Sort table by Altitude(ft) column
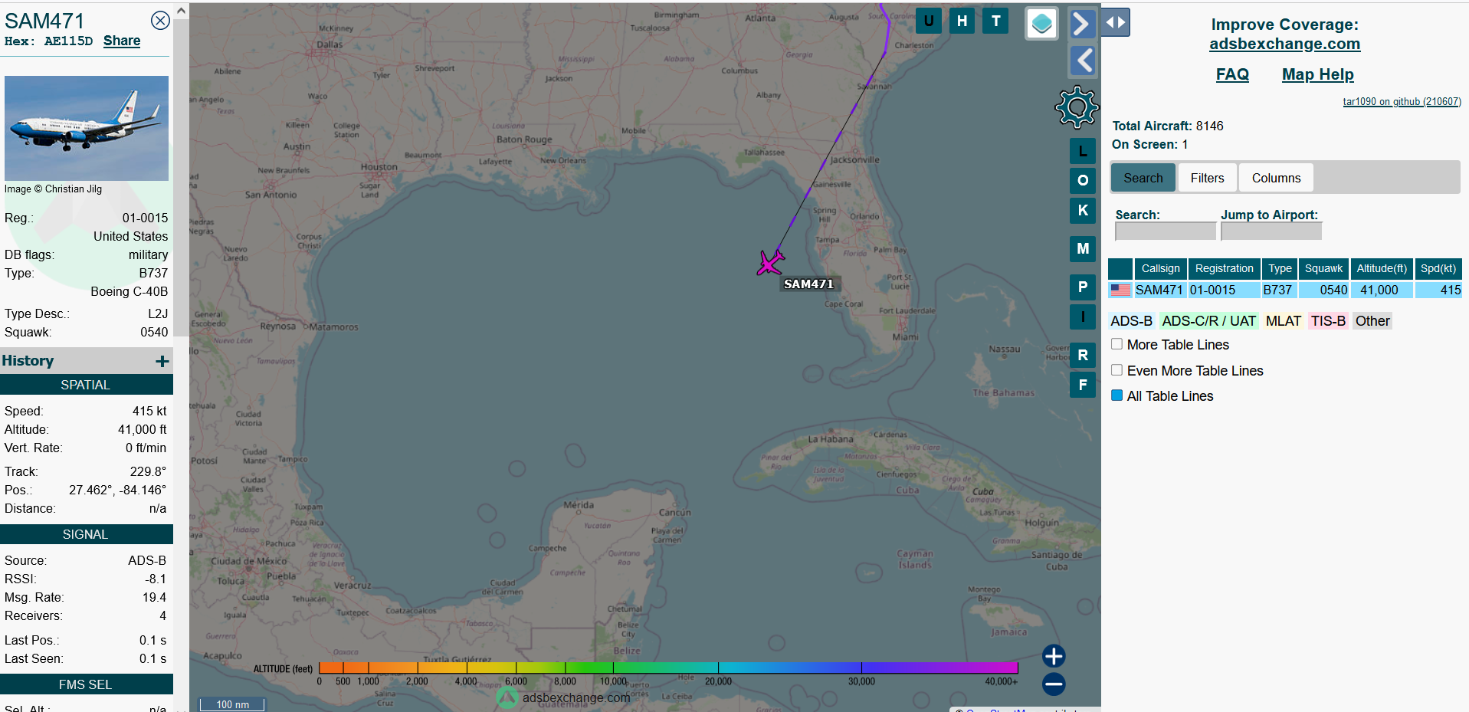1469x712 pixels. point(1382,268)
